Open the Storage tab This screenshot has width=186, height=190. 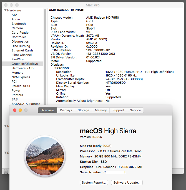pos(84,110)
